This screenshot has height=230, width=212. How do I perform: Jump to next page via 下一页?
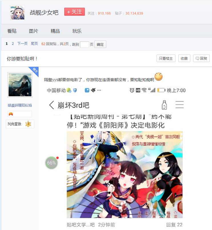23,43
